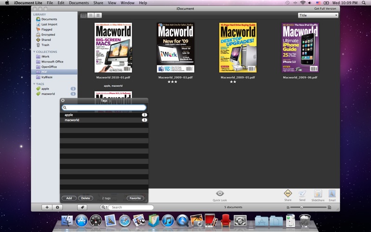The height and width of the screenshot is (232, 371).
Task: Open the search scope magnifier dropdown
Action: [x=103, y=207]
